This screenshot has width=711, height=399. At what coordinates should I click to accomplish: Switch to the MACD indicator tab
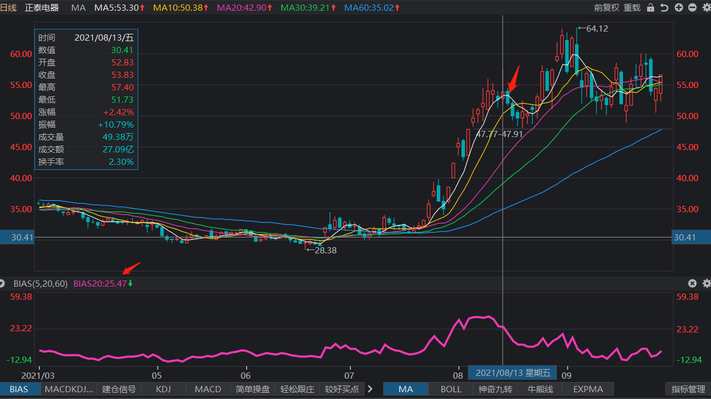208,389
